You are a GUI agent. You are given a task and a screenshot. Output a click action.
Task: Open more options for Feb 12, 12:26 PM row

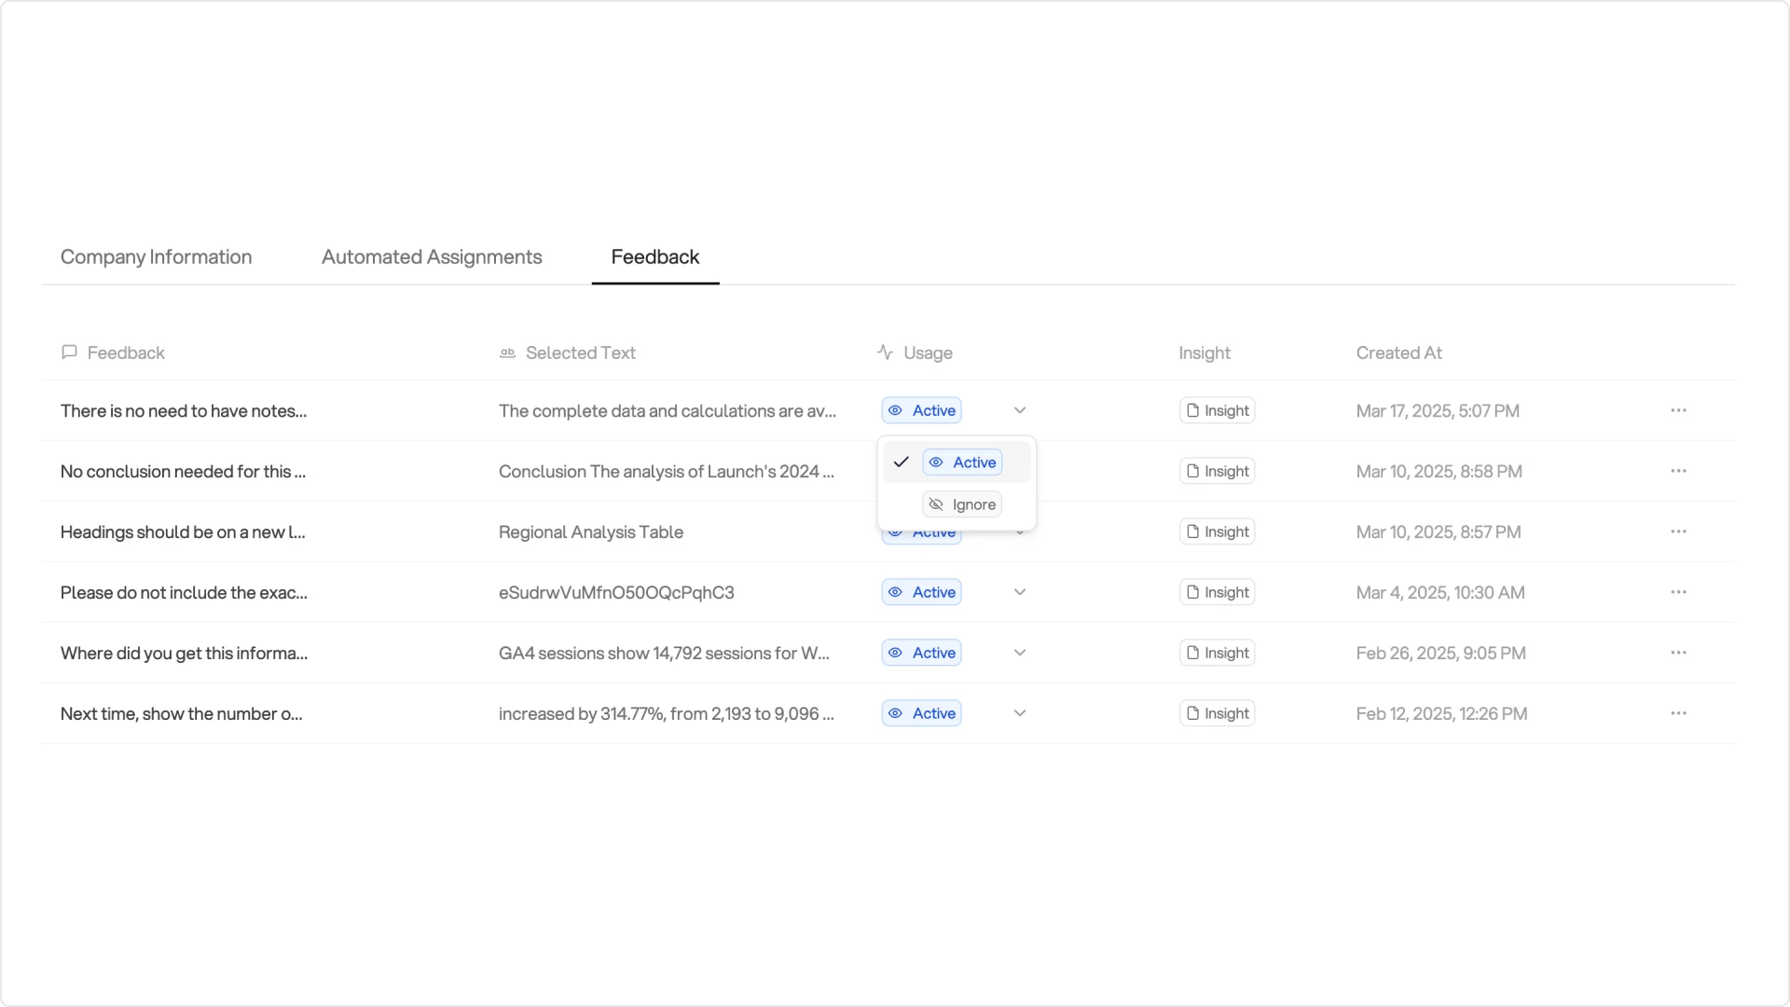pyautogui.click(x=1678, y=713)
